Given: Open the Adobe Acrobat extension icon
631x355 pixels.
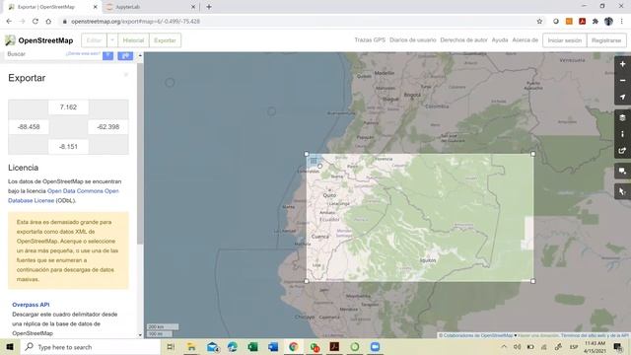Looking at the screenshot, I should [583, 22].
